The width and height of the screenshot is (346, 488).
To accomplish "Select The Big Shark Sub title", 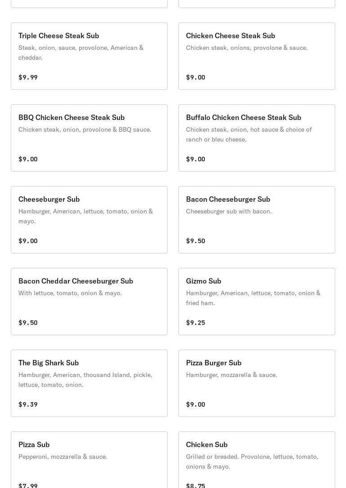I will 49,363.
